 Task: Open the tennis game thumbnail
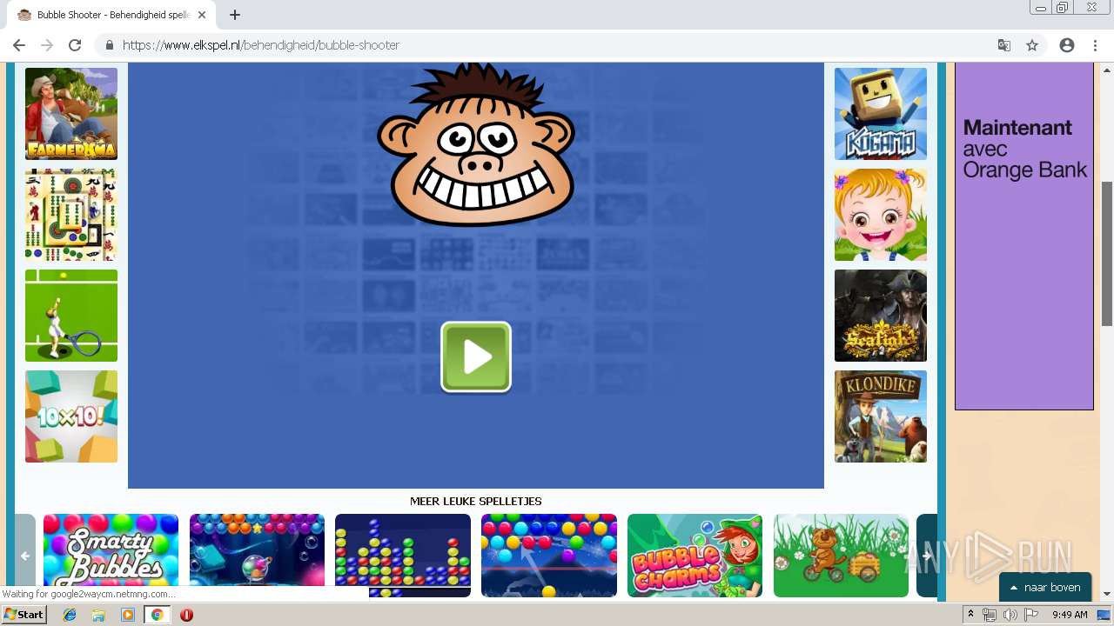point(71,316)
